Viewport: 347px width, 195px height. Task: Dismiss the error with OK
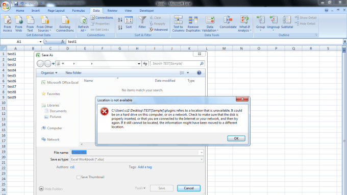(236, 138)
